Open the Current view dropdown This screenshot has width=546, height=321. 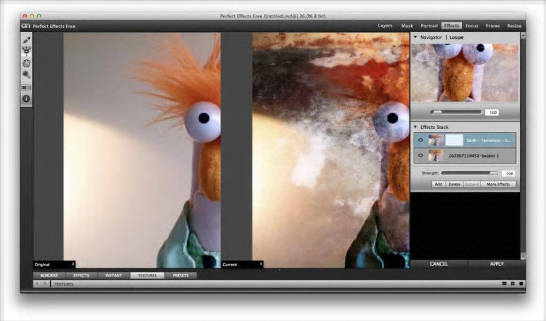tap(242, 264)
